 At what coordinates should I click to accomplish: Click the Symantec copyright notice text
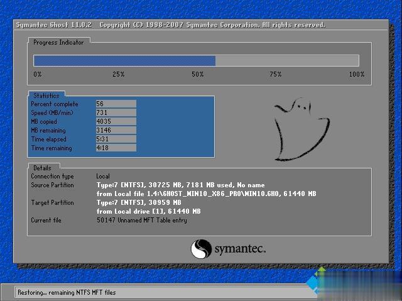[x=212, y=25]
